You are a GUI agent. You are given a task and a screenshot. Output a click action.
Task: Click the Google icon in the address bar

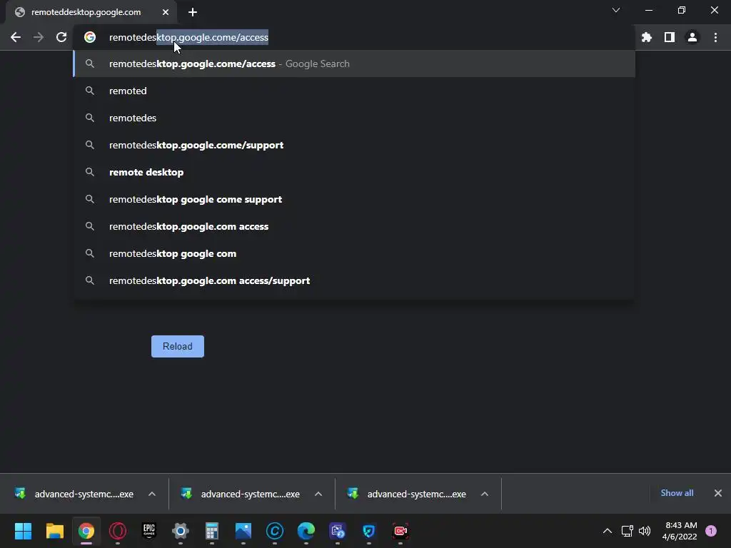pos(90,37)
